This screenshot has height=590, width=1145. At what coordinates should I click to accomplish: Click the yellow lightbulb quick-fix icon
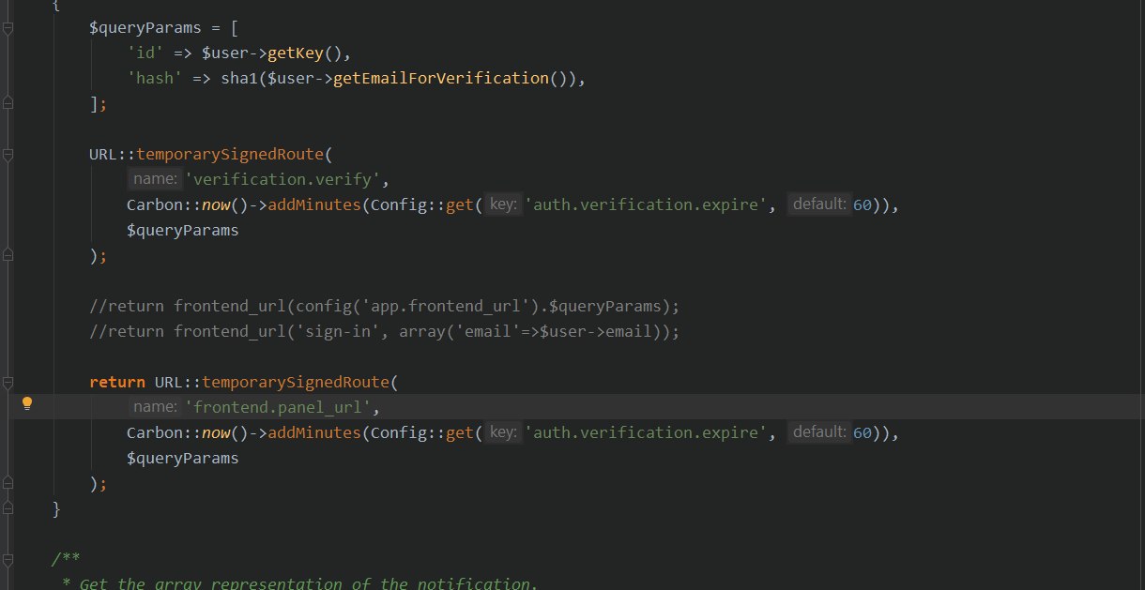pyautogui.click(x=27, y=404)
